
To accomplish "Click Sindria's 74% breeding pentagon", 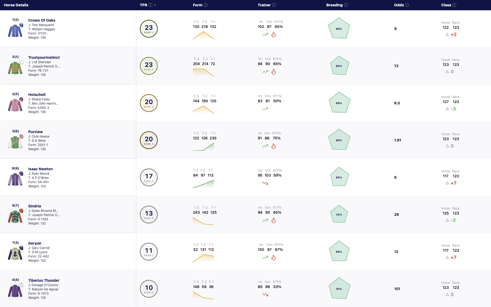I will point(339,214).
